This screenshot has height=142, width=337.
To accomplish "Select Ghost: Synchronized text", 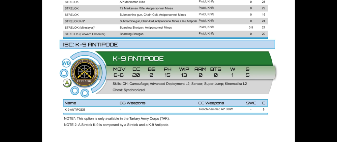I will click(128, 90).
